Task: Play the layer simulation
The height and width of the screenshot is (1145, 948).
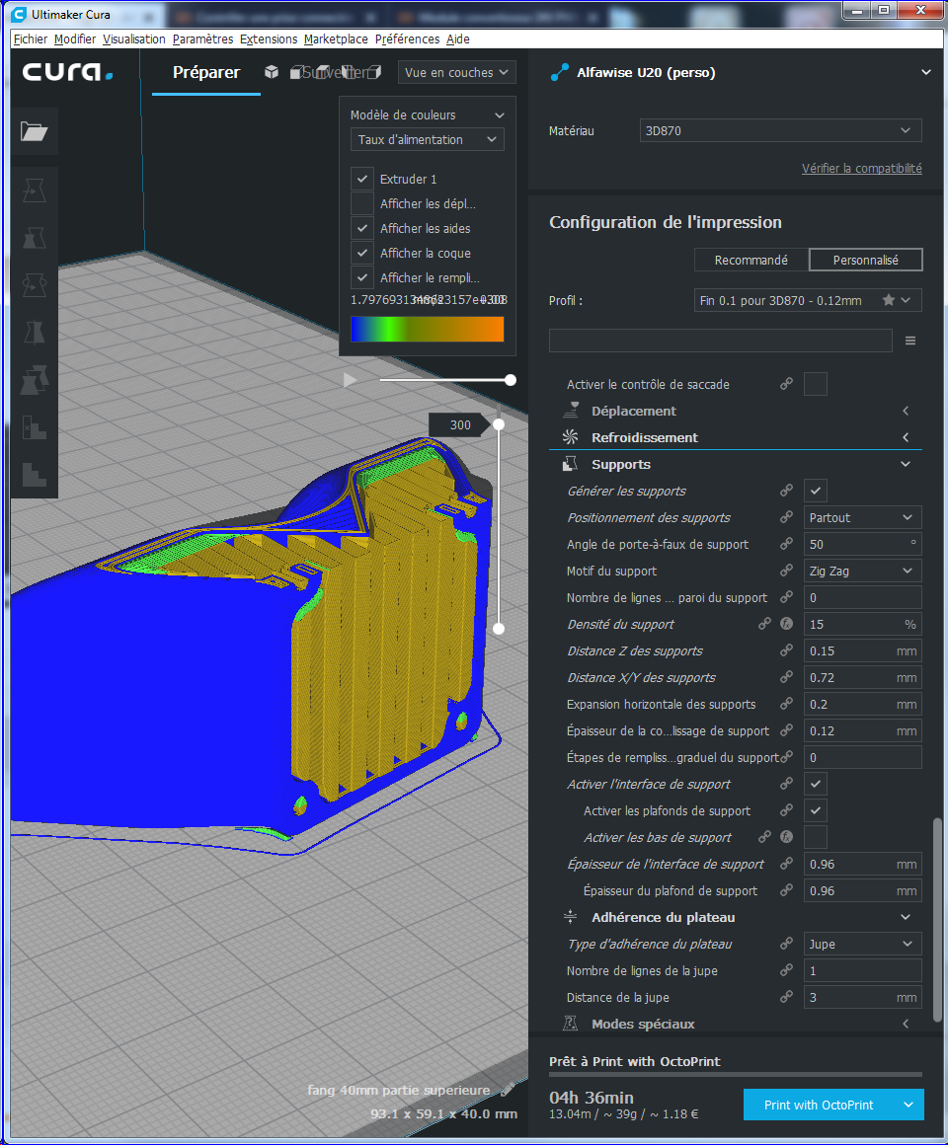Action: pos(350,380)
